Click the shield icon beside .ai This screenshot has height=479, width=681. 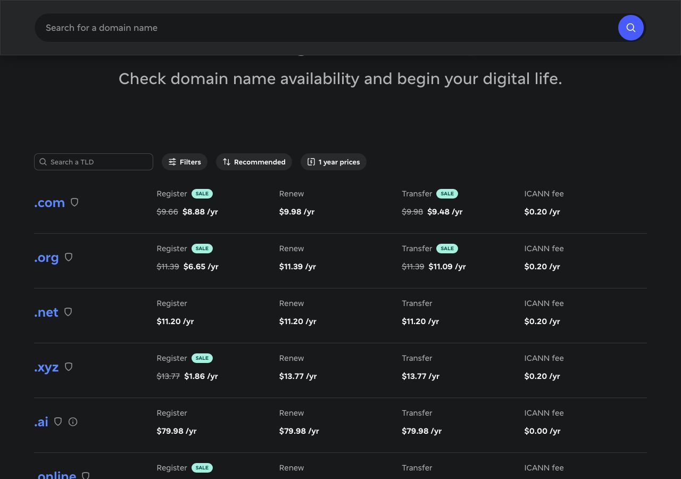[58, 422]
